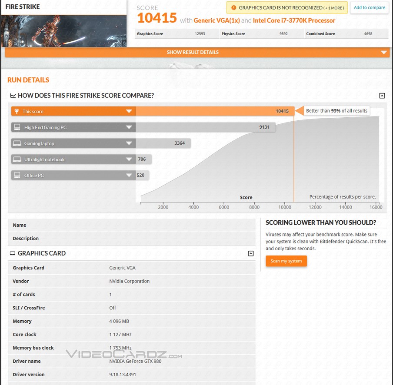Click the laptop icon for Ultralight notebook

coord(17,159)
